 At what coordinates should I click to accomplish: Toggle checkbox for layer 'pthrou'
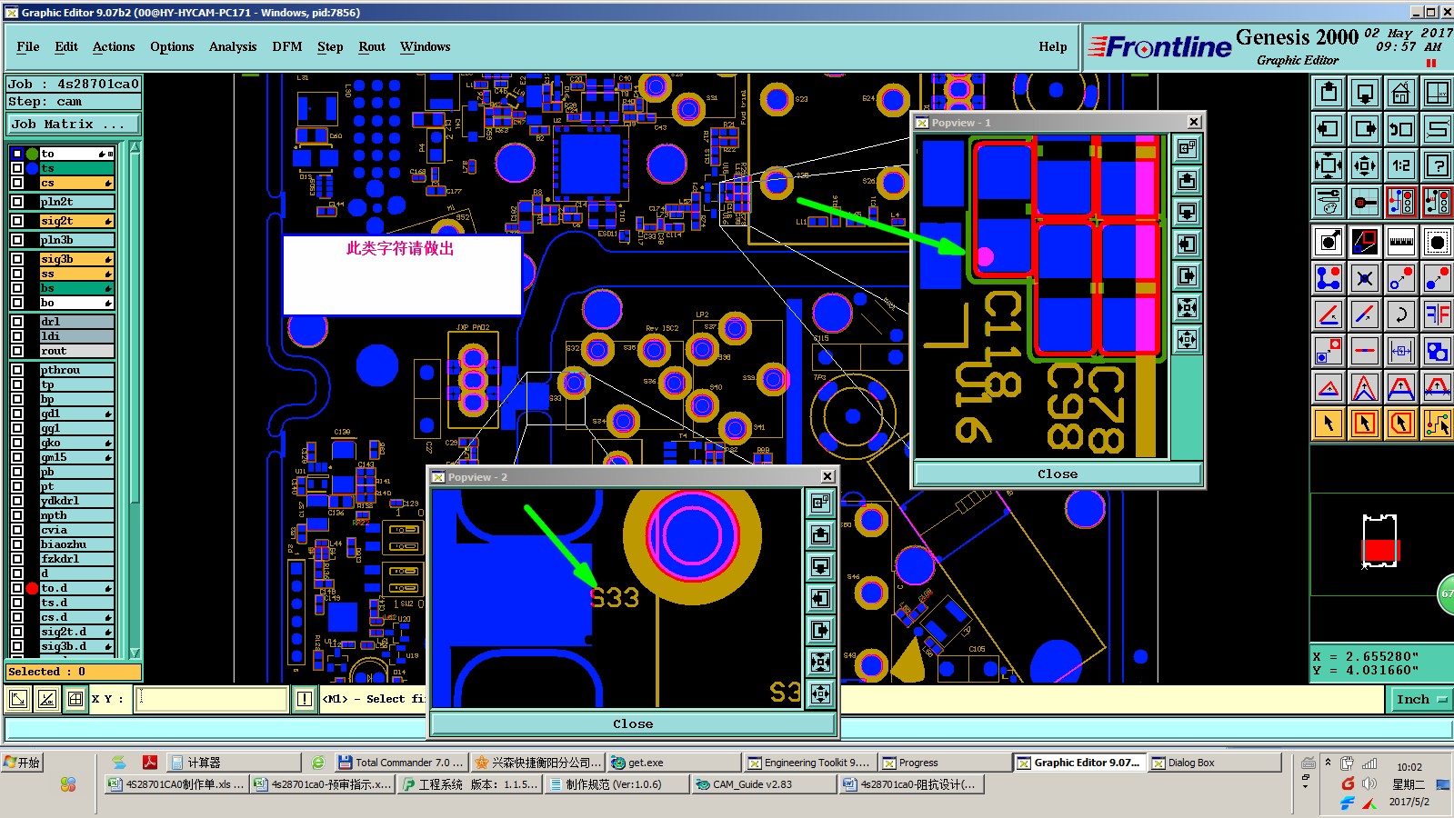(x=17, y=370)
